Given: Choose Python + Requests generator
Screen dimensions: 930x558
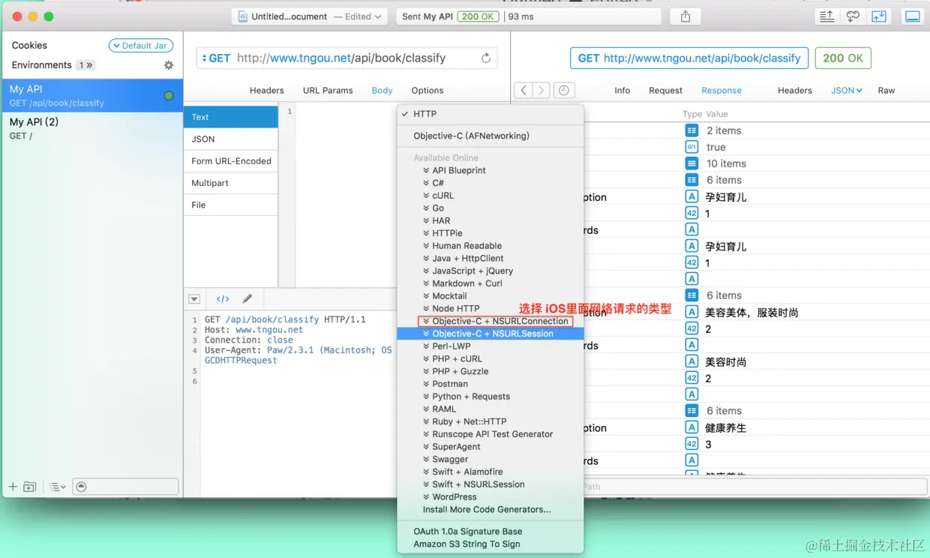Looking at the screenshot, I should tap(490, 397).
